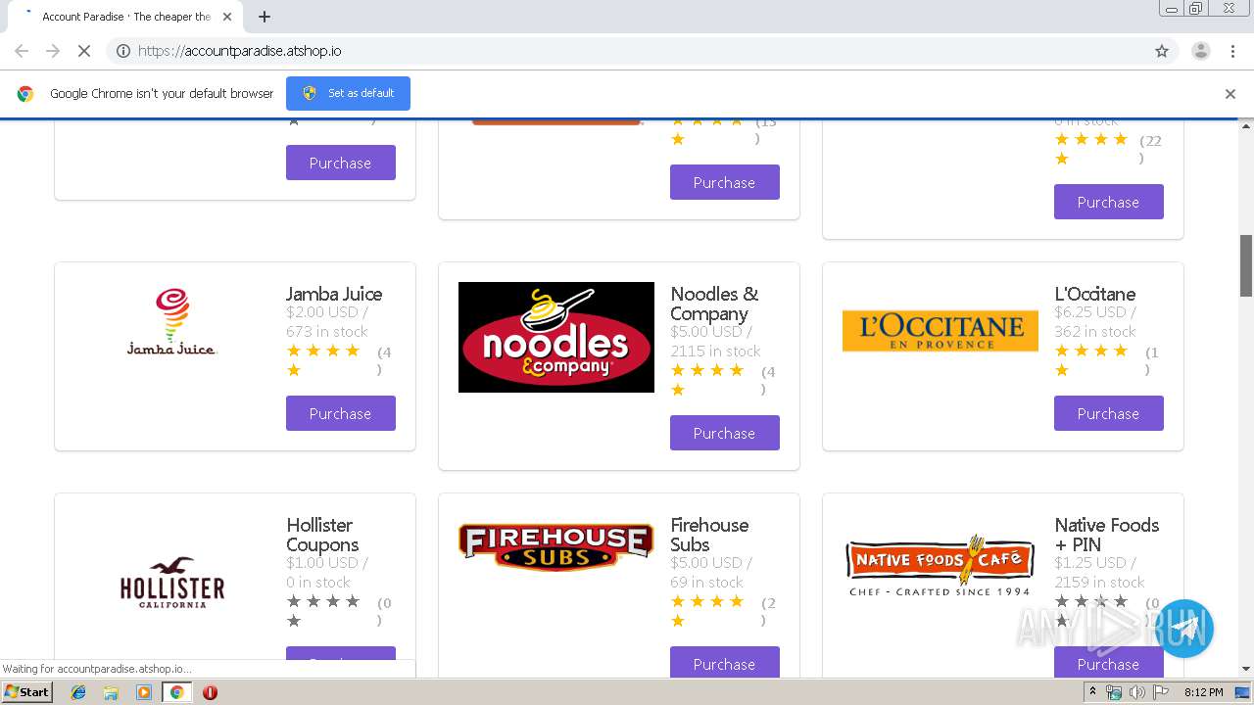Open the volume speaker tray icon
Image resolution: width=1254 pixels, height=705 pixels.
coord(1137,692)
